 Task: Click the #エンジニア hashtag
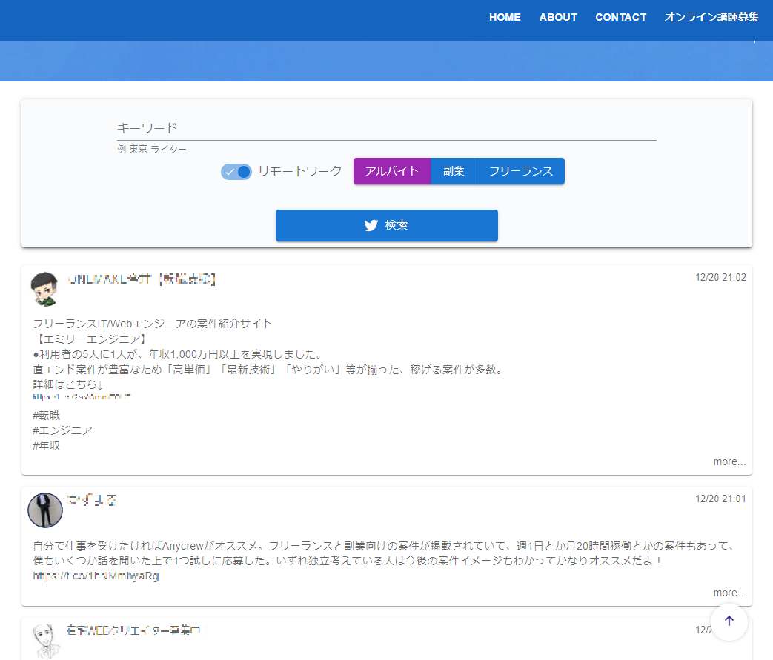(62, 430)
